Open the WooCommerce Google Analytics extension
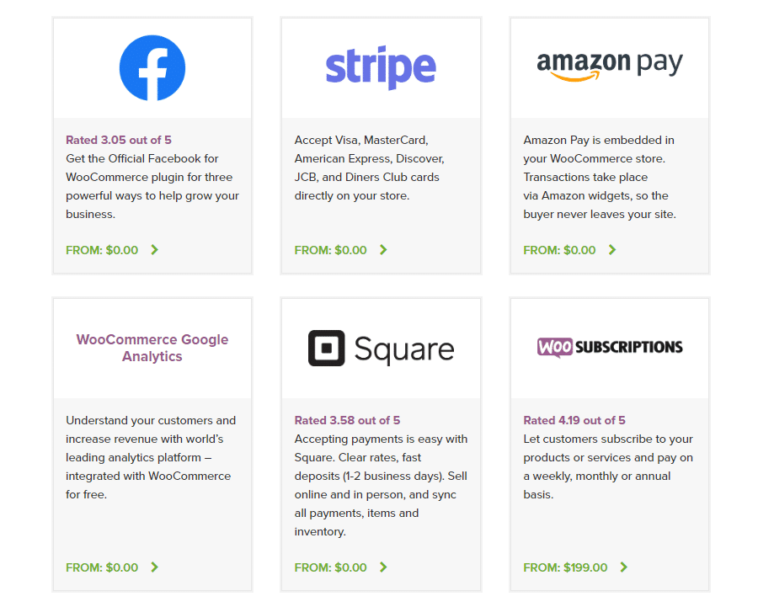 coord(152,348)
